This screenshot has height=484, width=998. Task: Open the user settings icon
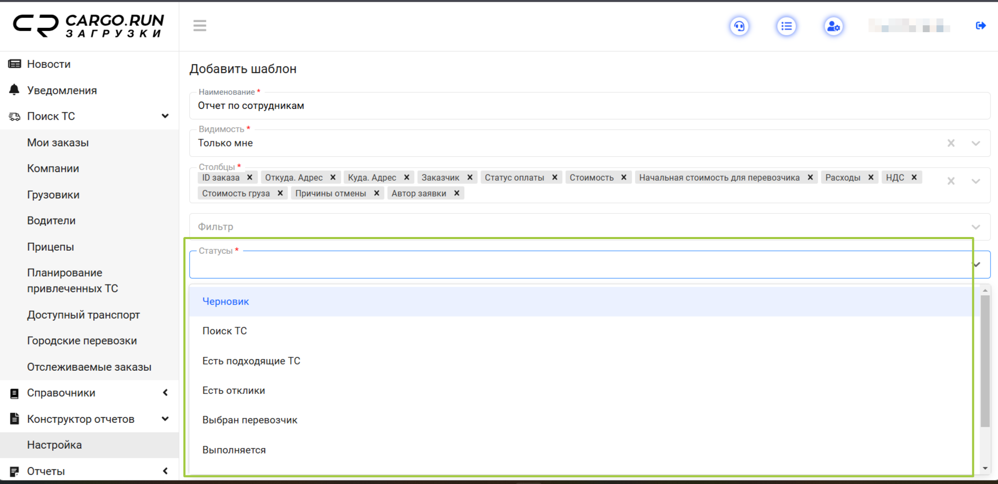(x=834, y=26)
